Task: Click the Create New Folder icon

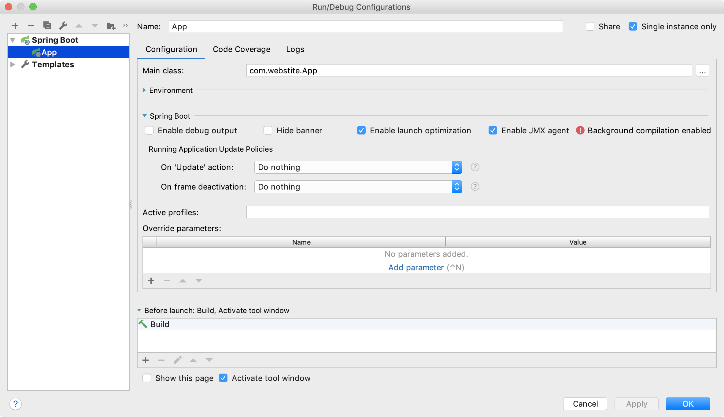Action: [x=111, y=26]
